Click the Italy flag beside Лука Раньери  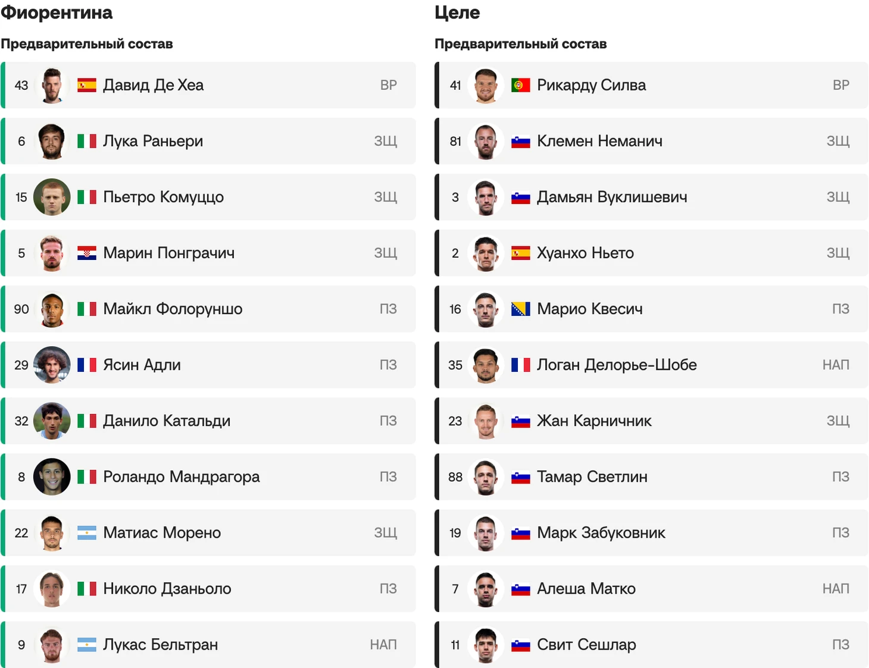[x=87, y=142]
